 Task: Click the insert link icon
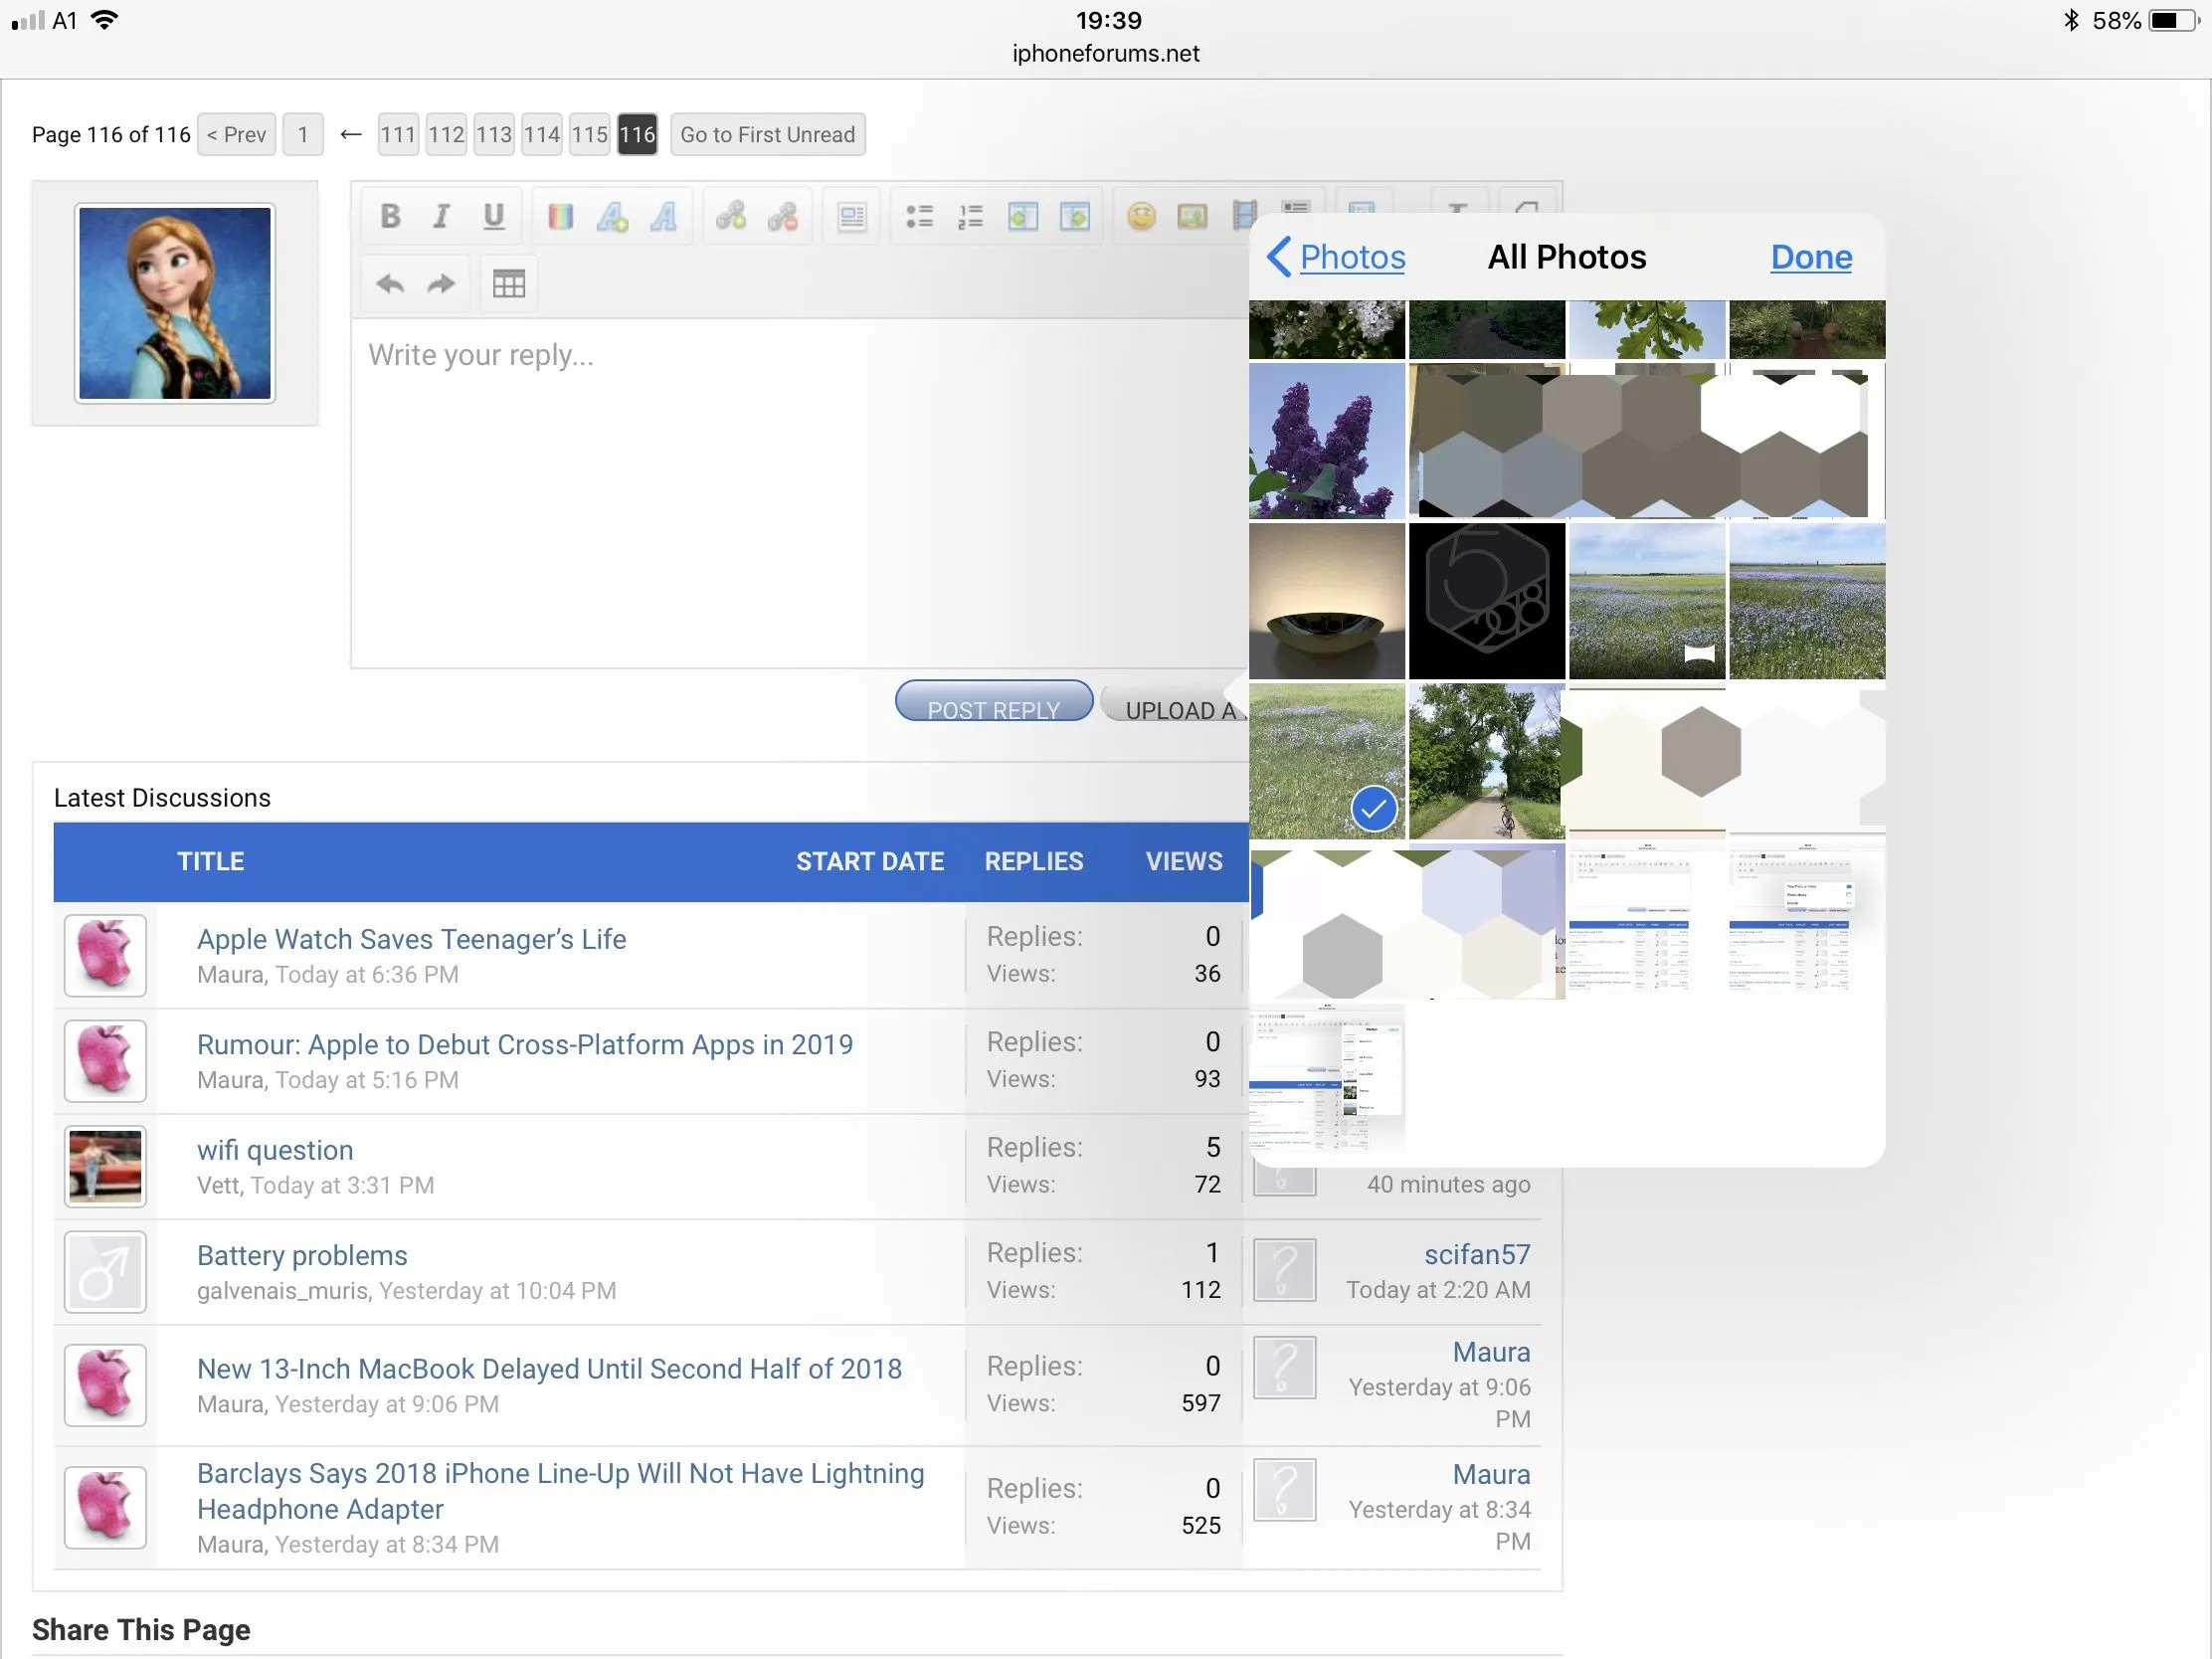tap(730, 216)
